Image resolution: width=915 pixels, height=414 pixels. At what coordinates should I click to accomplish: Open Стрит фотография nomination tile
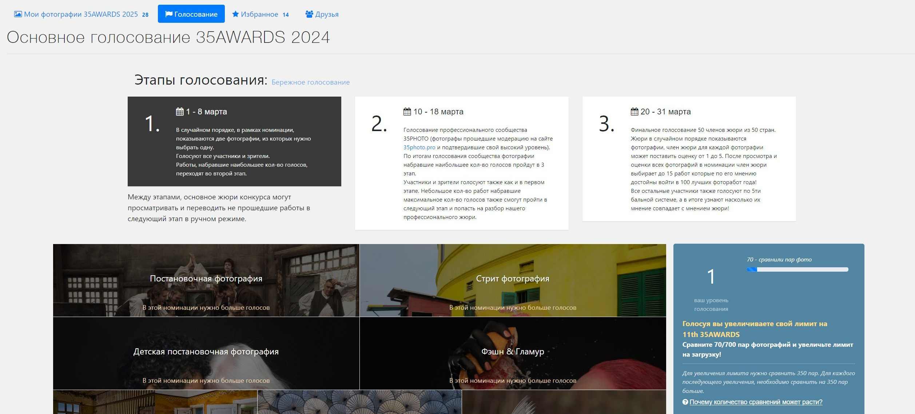coord(512,280)
